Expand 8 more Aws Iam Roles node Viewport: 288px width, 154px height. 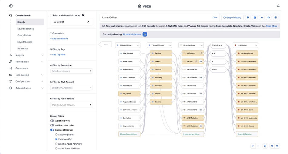193,134
